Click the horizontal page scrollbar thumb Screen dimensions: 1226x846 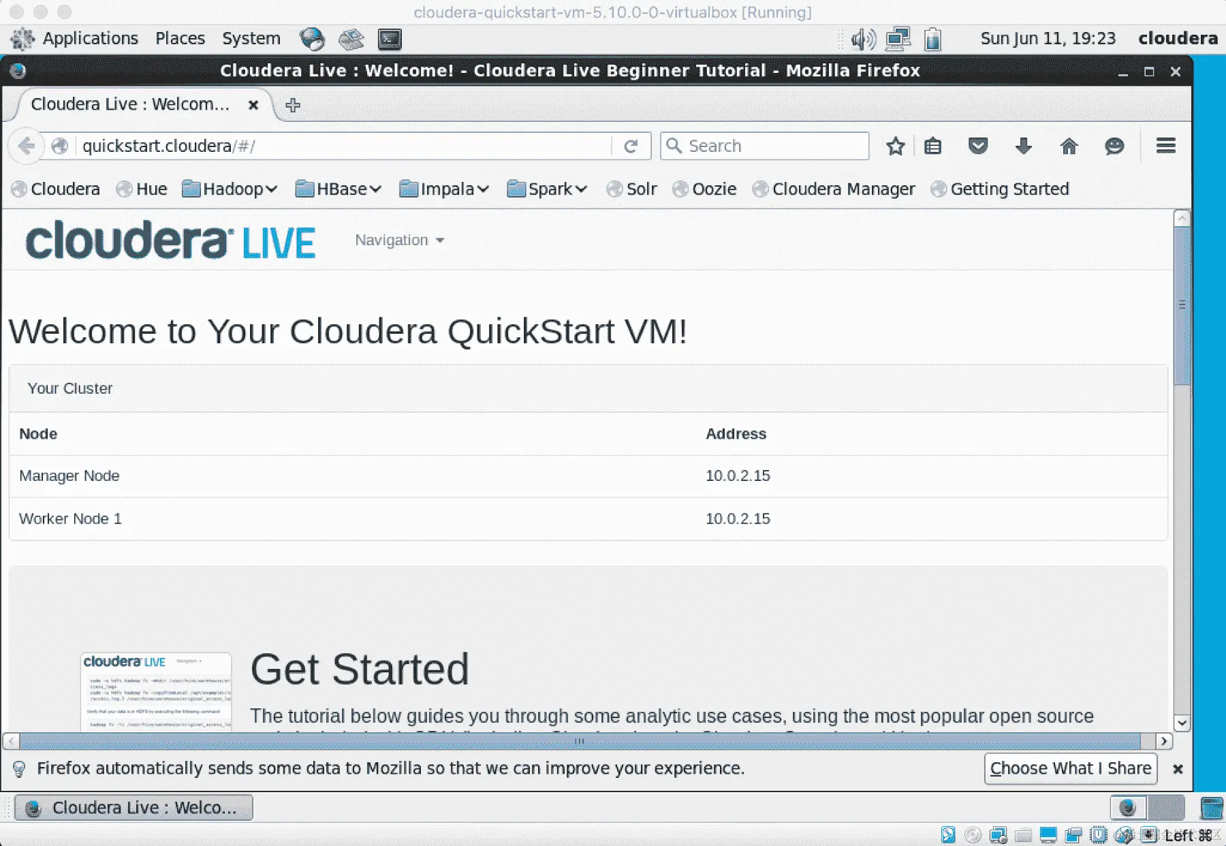[x=580, y=741]
